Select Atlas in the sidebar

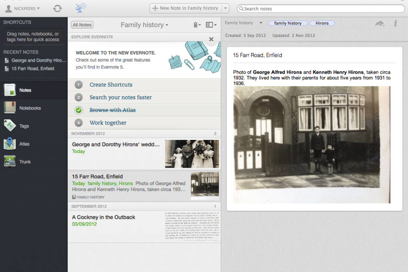click(34, 144)
